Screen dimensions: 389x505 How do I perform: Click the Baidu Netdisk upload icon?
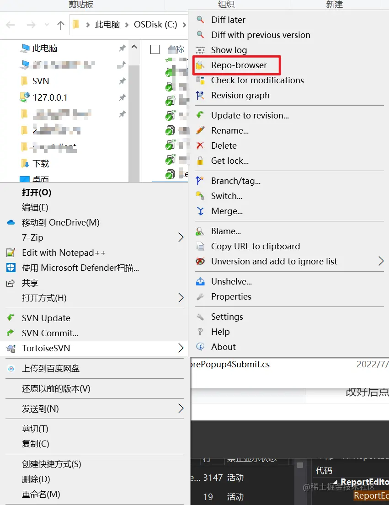tap(11, 368)
